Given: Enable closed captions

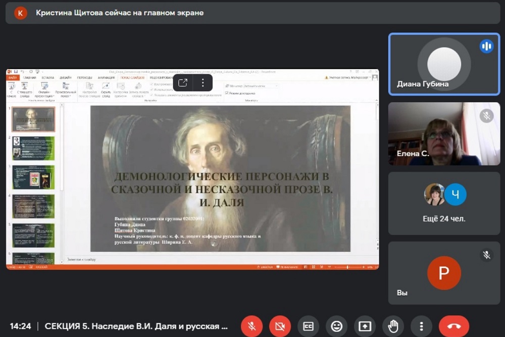Looking at the screenshot, I should [x=308, y=326].
